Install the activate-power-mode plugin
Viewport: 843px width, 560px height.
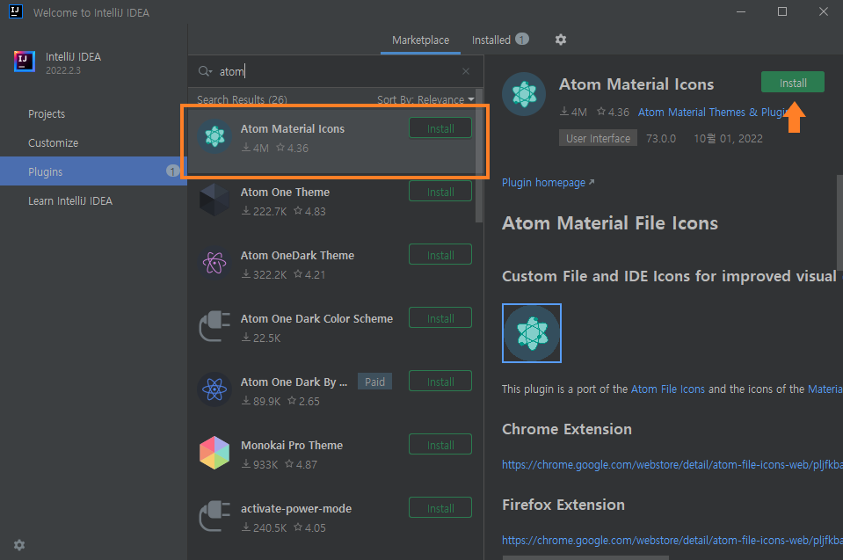click(x=440, y=508)
